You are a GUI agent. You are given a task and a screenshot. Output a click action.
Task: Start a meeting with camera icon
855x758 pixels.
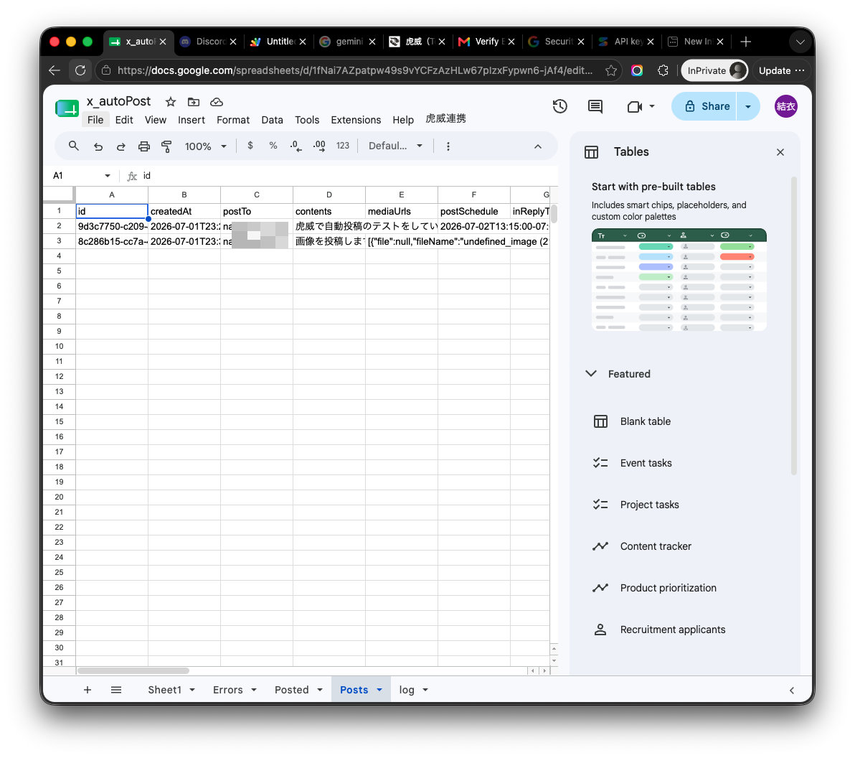[x=635, y=106]
